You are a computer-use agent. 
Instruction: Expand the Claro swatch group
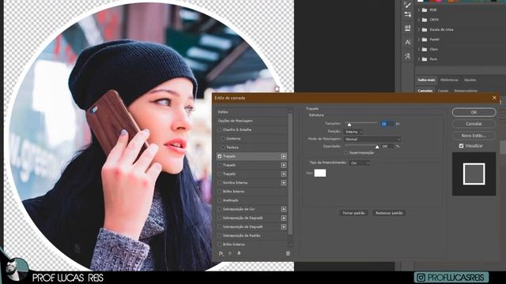coord(419,49)
